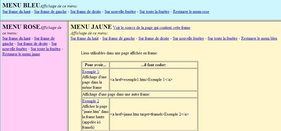Viewport: 281px width, 131px height.
Task: Open 'Sur toute la fenêtre' in pink menu
Action: pyautogui.click(x=46, y=49)
